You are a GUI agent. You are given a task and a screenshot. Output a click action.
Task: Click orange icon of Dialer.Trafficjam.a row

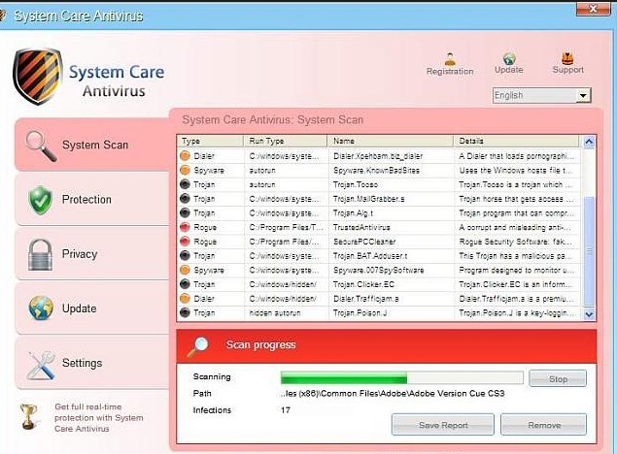[185, 299]
